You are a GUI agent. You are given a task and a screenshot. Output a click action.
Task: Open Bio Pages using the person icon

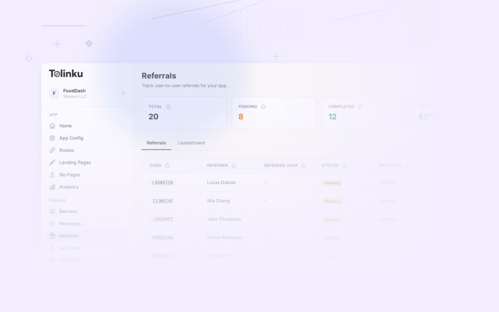click(52, 175)
